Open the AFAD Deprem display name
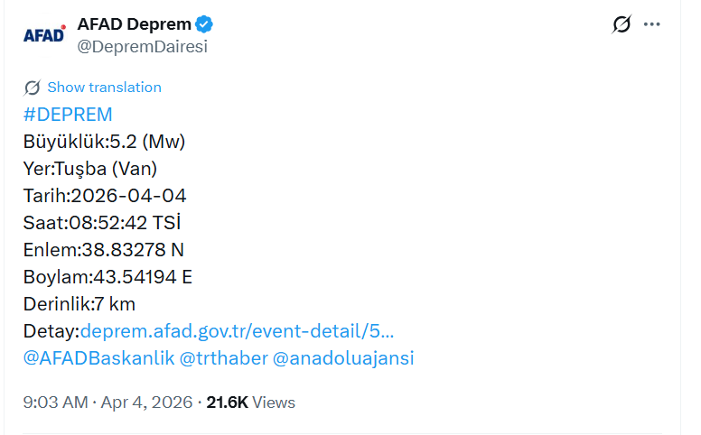The height and width of the screenshot is (435, 701). point(134,23)
